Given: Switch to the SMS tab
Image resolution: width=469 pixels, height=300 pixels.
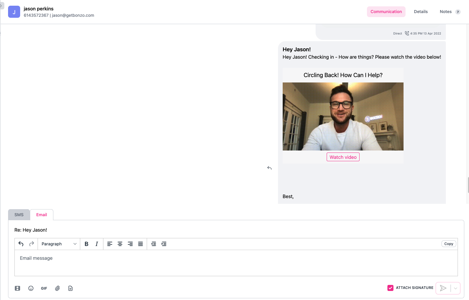Looking at the screenshot, I should pos(19,215).
